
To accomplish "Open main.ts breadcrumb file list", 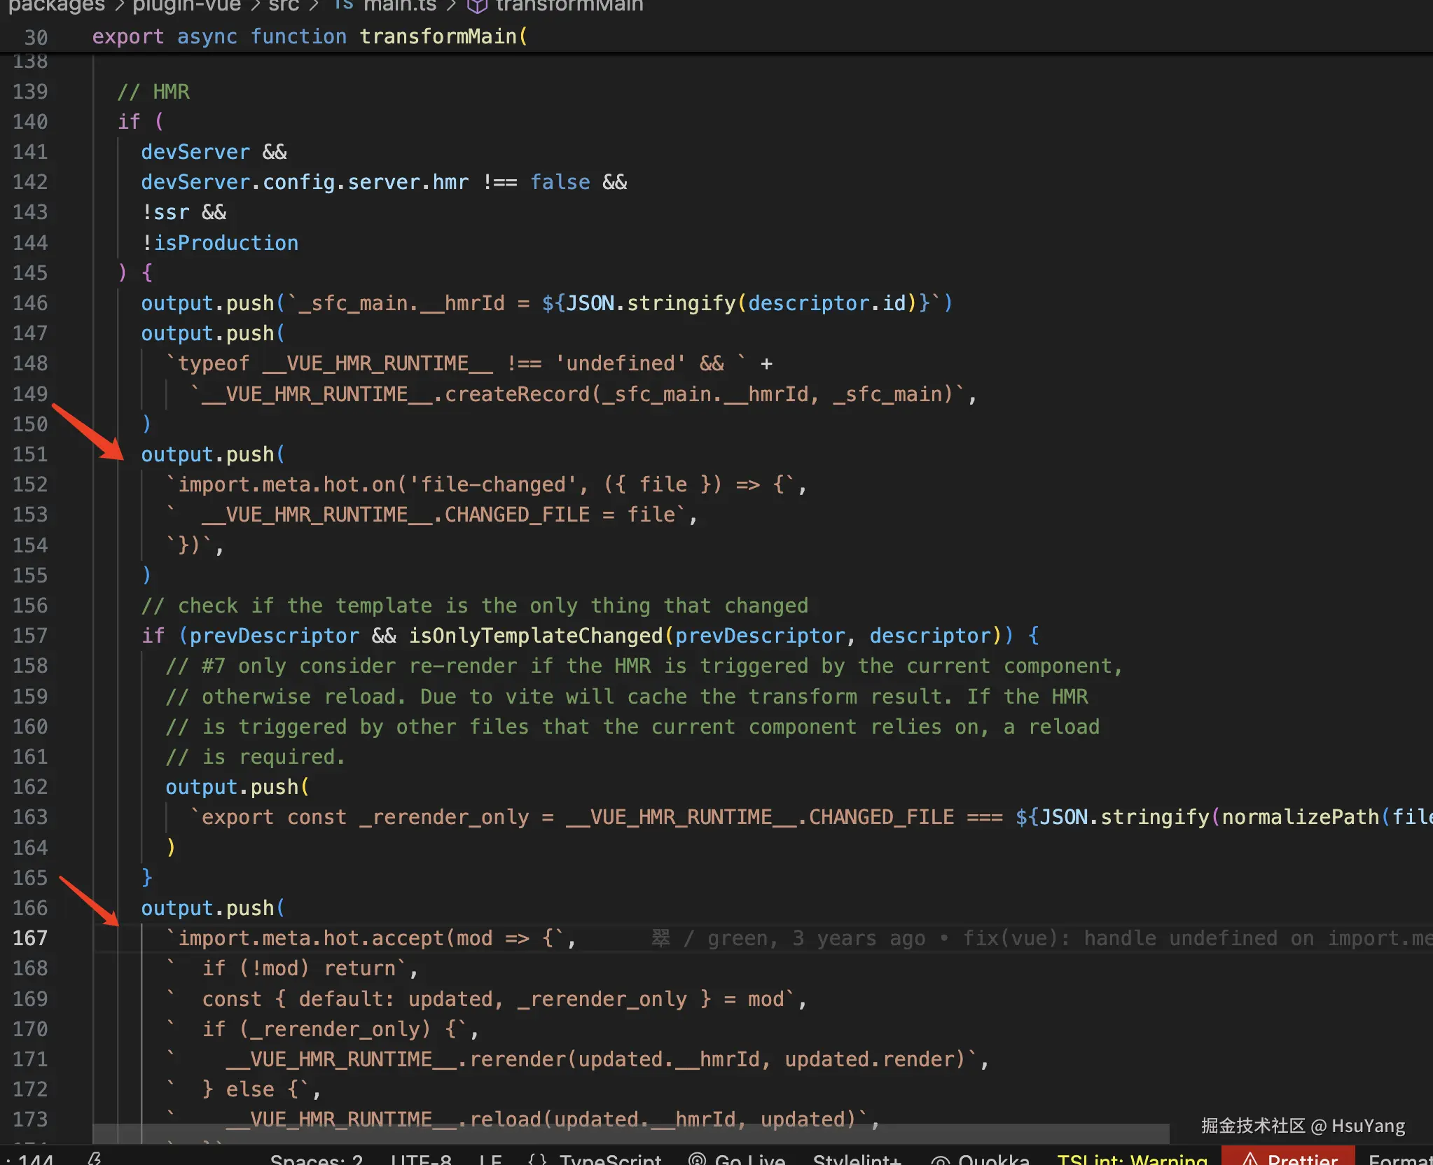I will point(400,6).
